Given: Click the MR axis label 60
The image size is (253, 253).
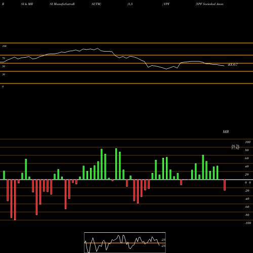Looking at the screenshot, I should (x=247, y=158).
